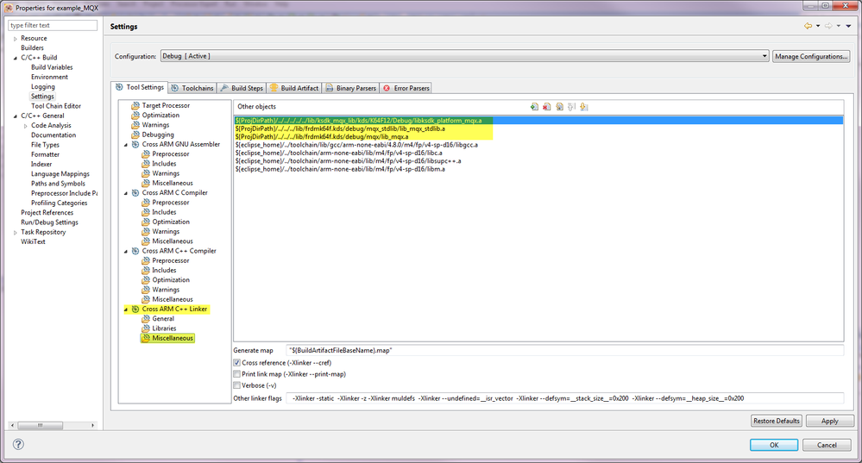
Task: Click the Cross ARM GNU Assembler tool icon
Action: (135, 145)
